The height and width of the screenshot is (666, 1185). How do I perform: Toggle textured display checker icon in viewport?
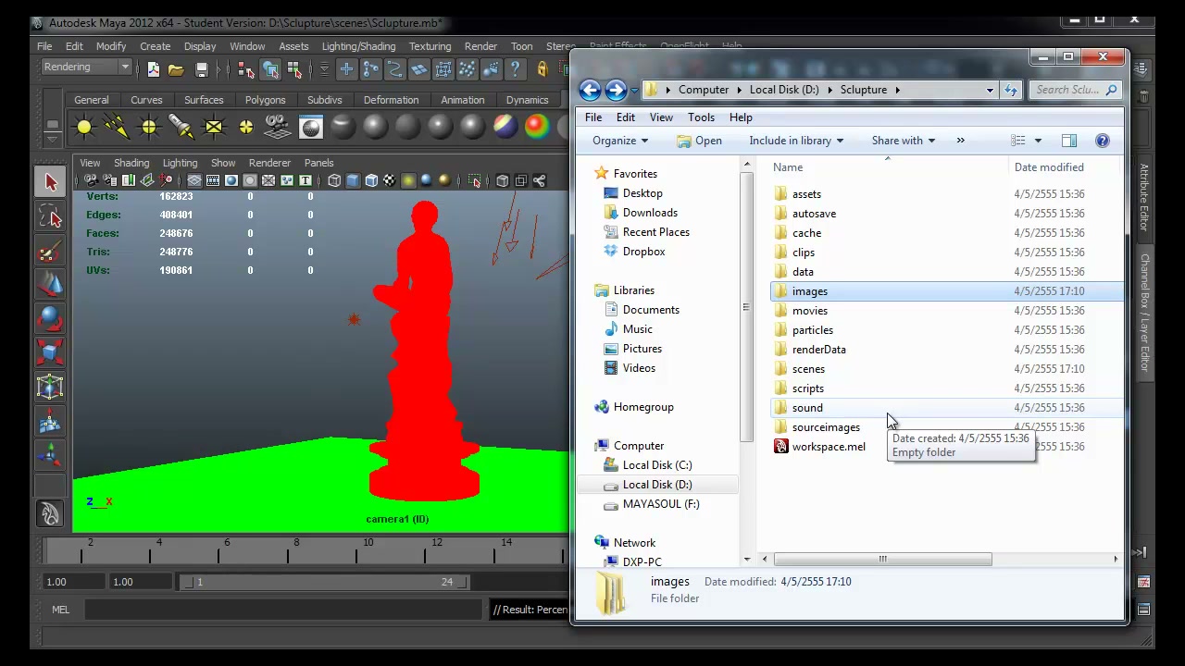click(x=390, y=180)
